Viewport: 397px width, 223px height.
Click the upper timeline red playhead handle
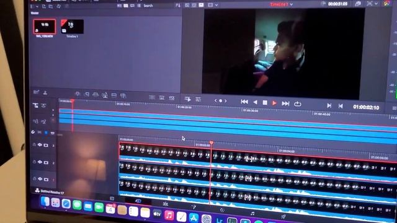pyautogui.click(x=73, y=101)
